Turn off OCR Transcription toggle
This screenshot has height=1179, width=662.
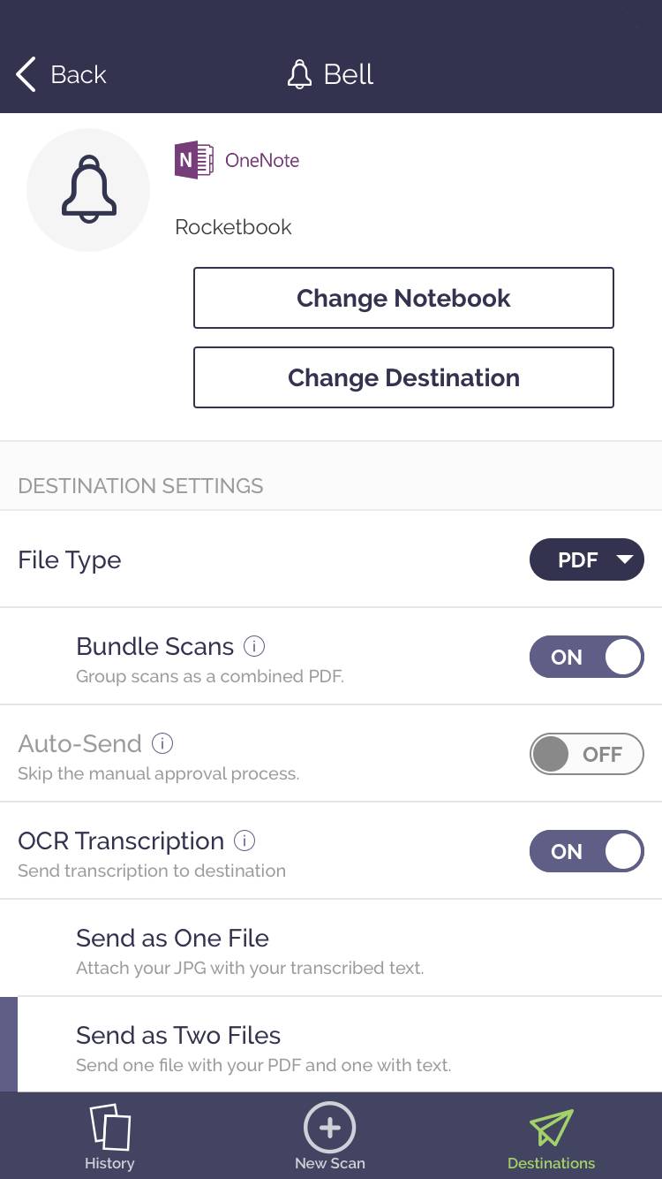tap(586, 851)
